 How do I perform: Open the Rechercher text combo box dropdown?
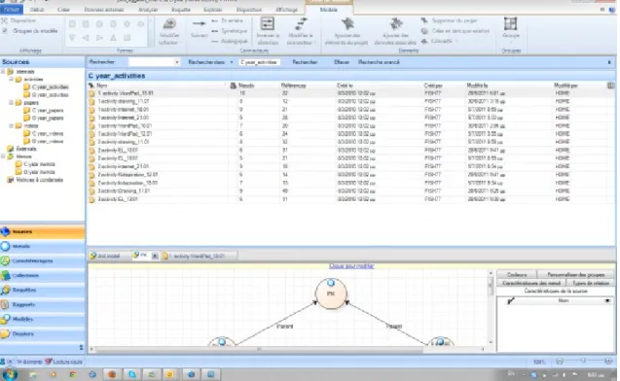point(177,62)
